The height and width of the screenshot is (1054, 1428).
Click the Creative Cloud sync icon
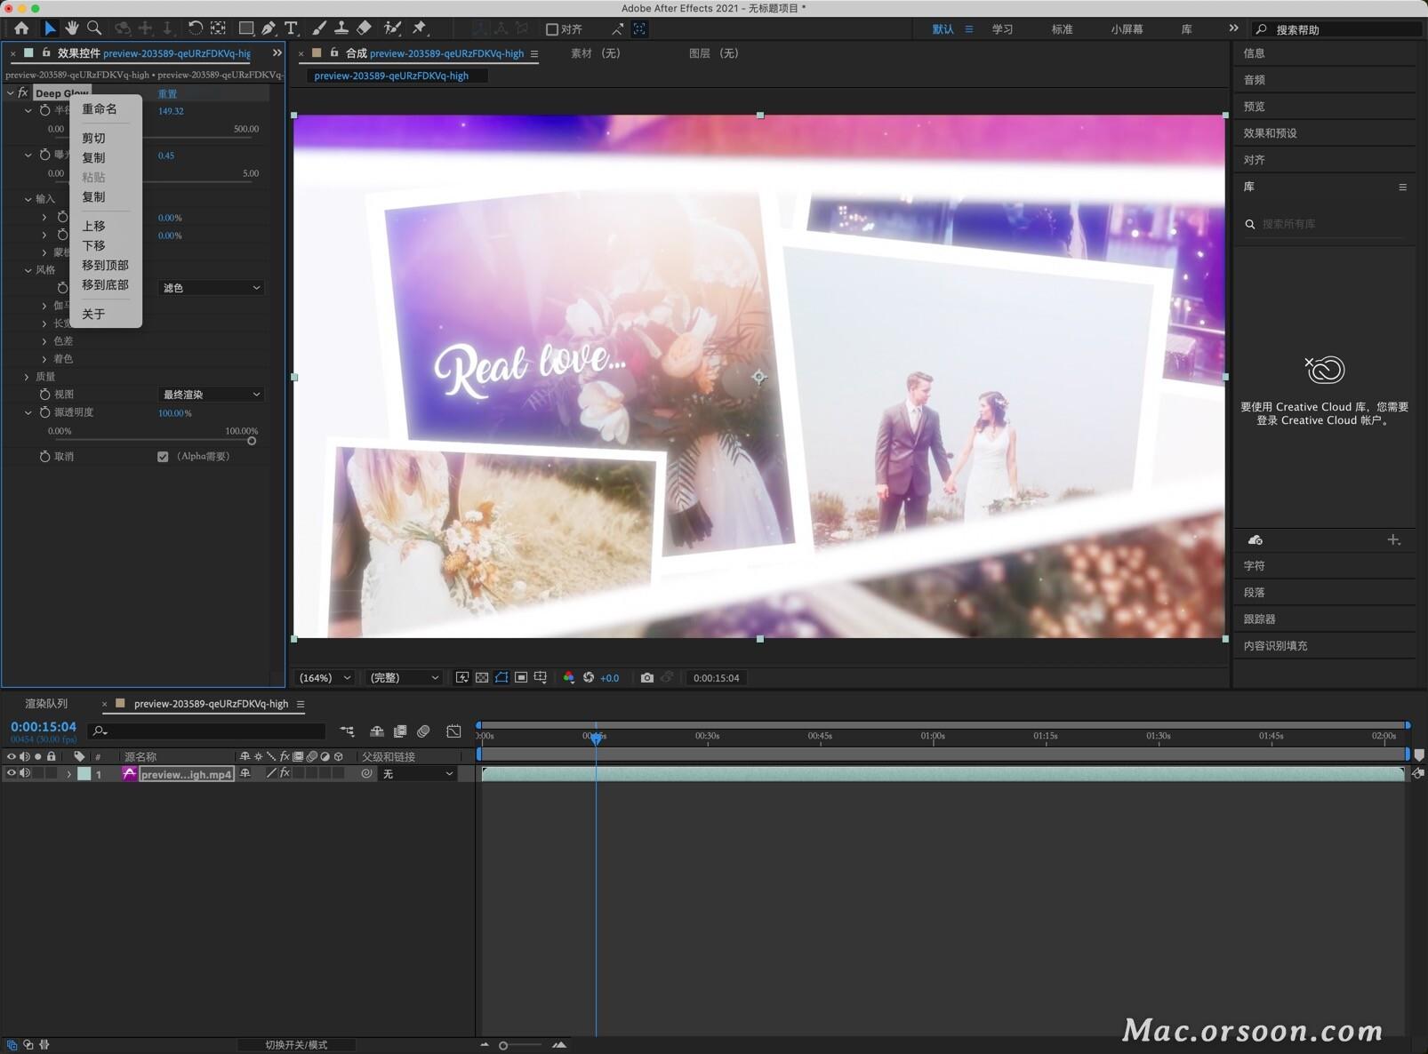1256,540
